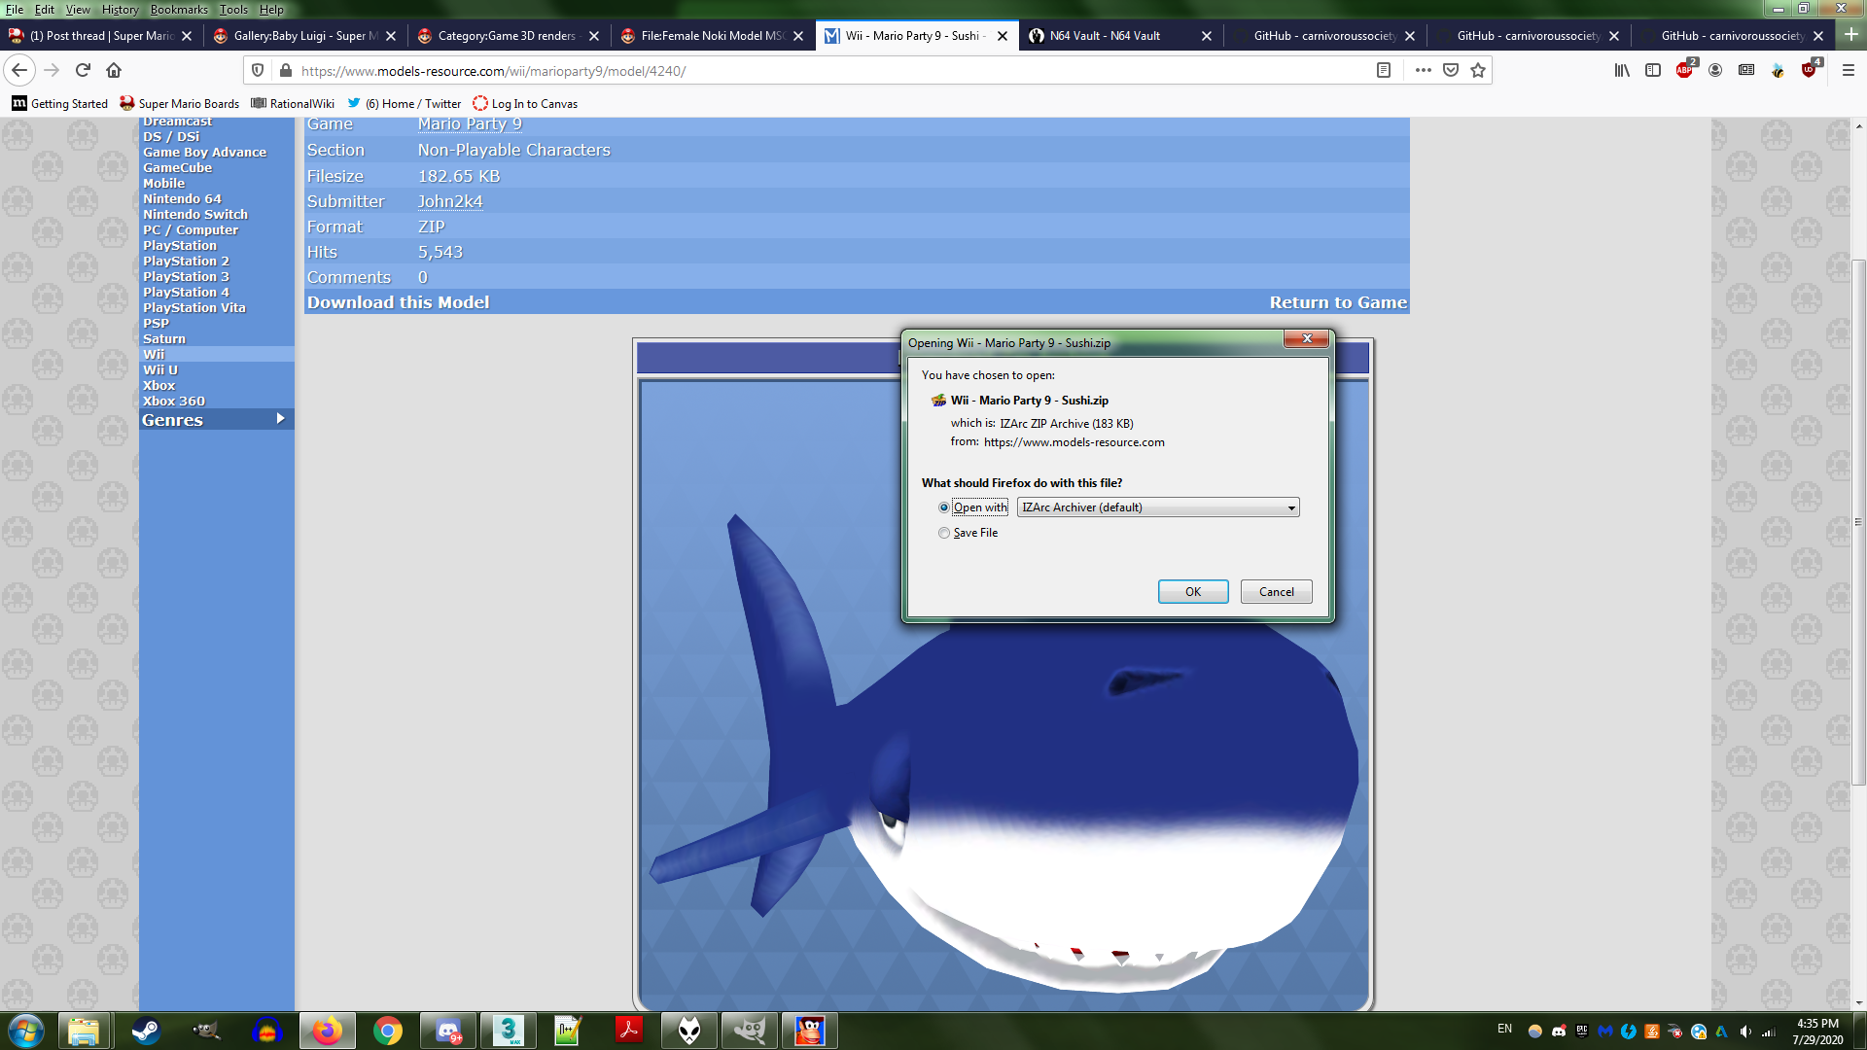Open the File menu
The height and width of the screenshot is (1050, 1867).
pos(15,9)
